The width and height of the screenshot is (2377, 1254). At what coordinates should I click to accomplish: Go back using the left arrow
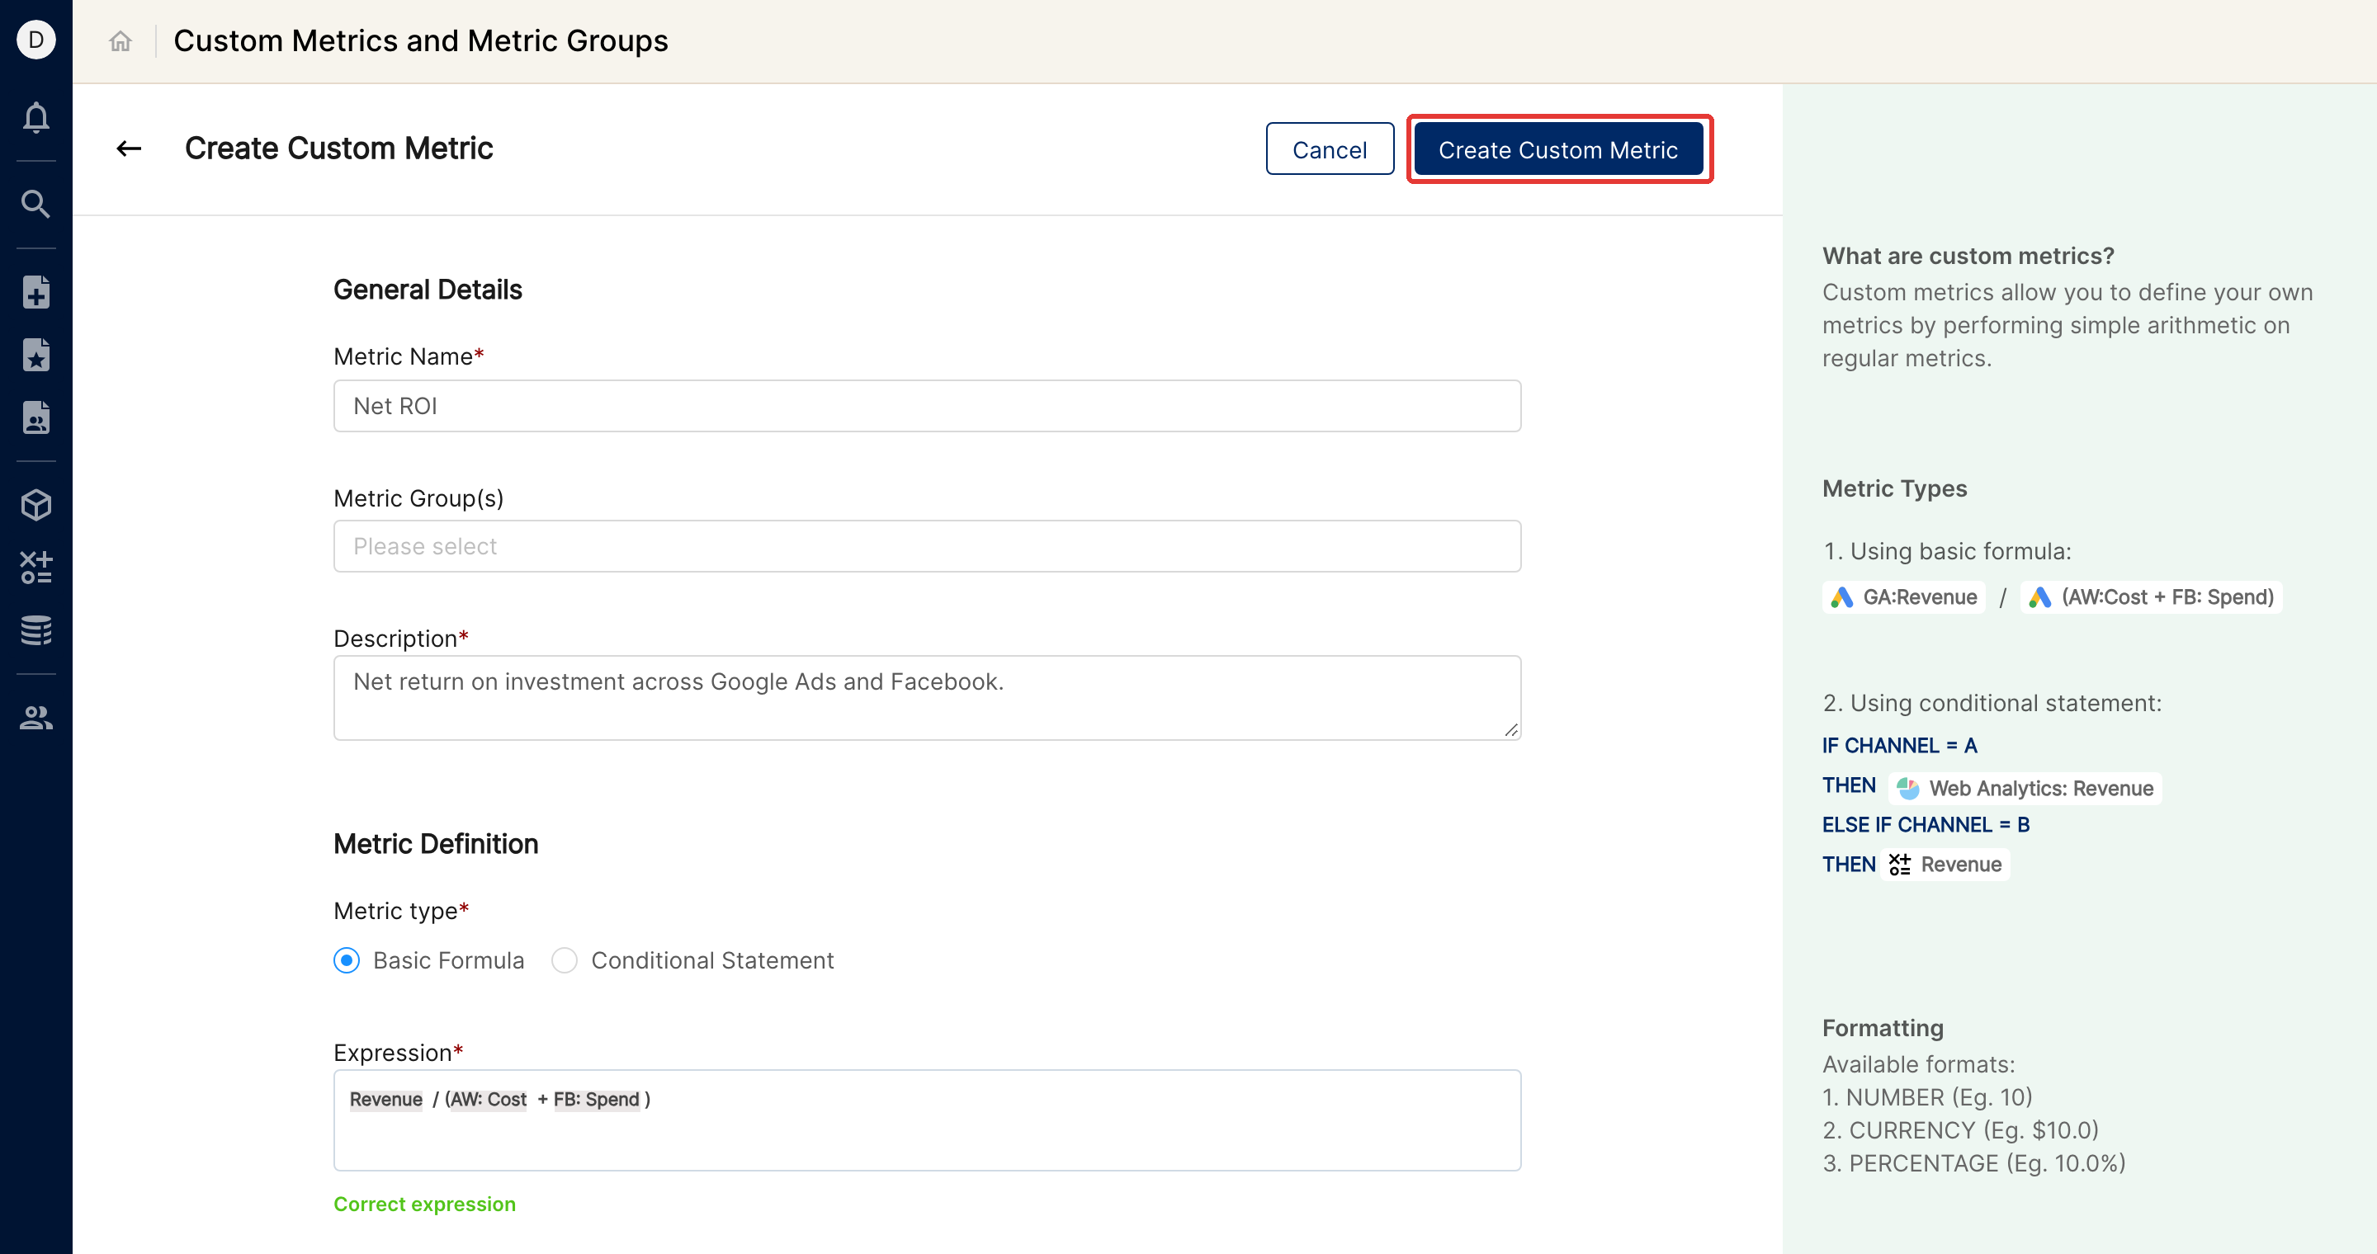click(130, 148)
